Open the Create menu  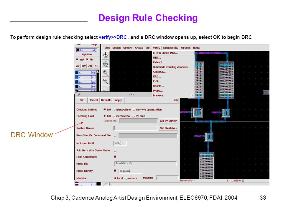tap(139, 48)
